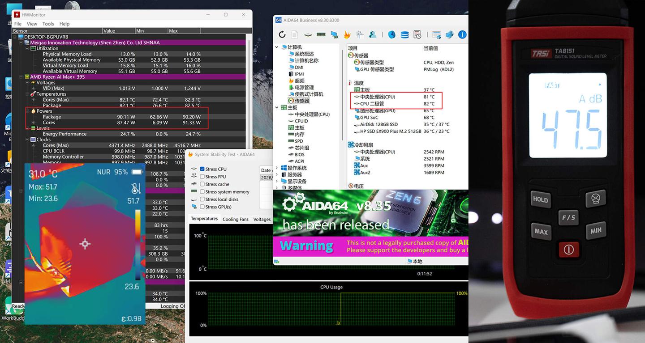The width and height of the screenshot is (645, 343).
Task: Click the 当前值 column header in AIDA64
Action: pos(430,48)
